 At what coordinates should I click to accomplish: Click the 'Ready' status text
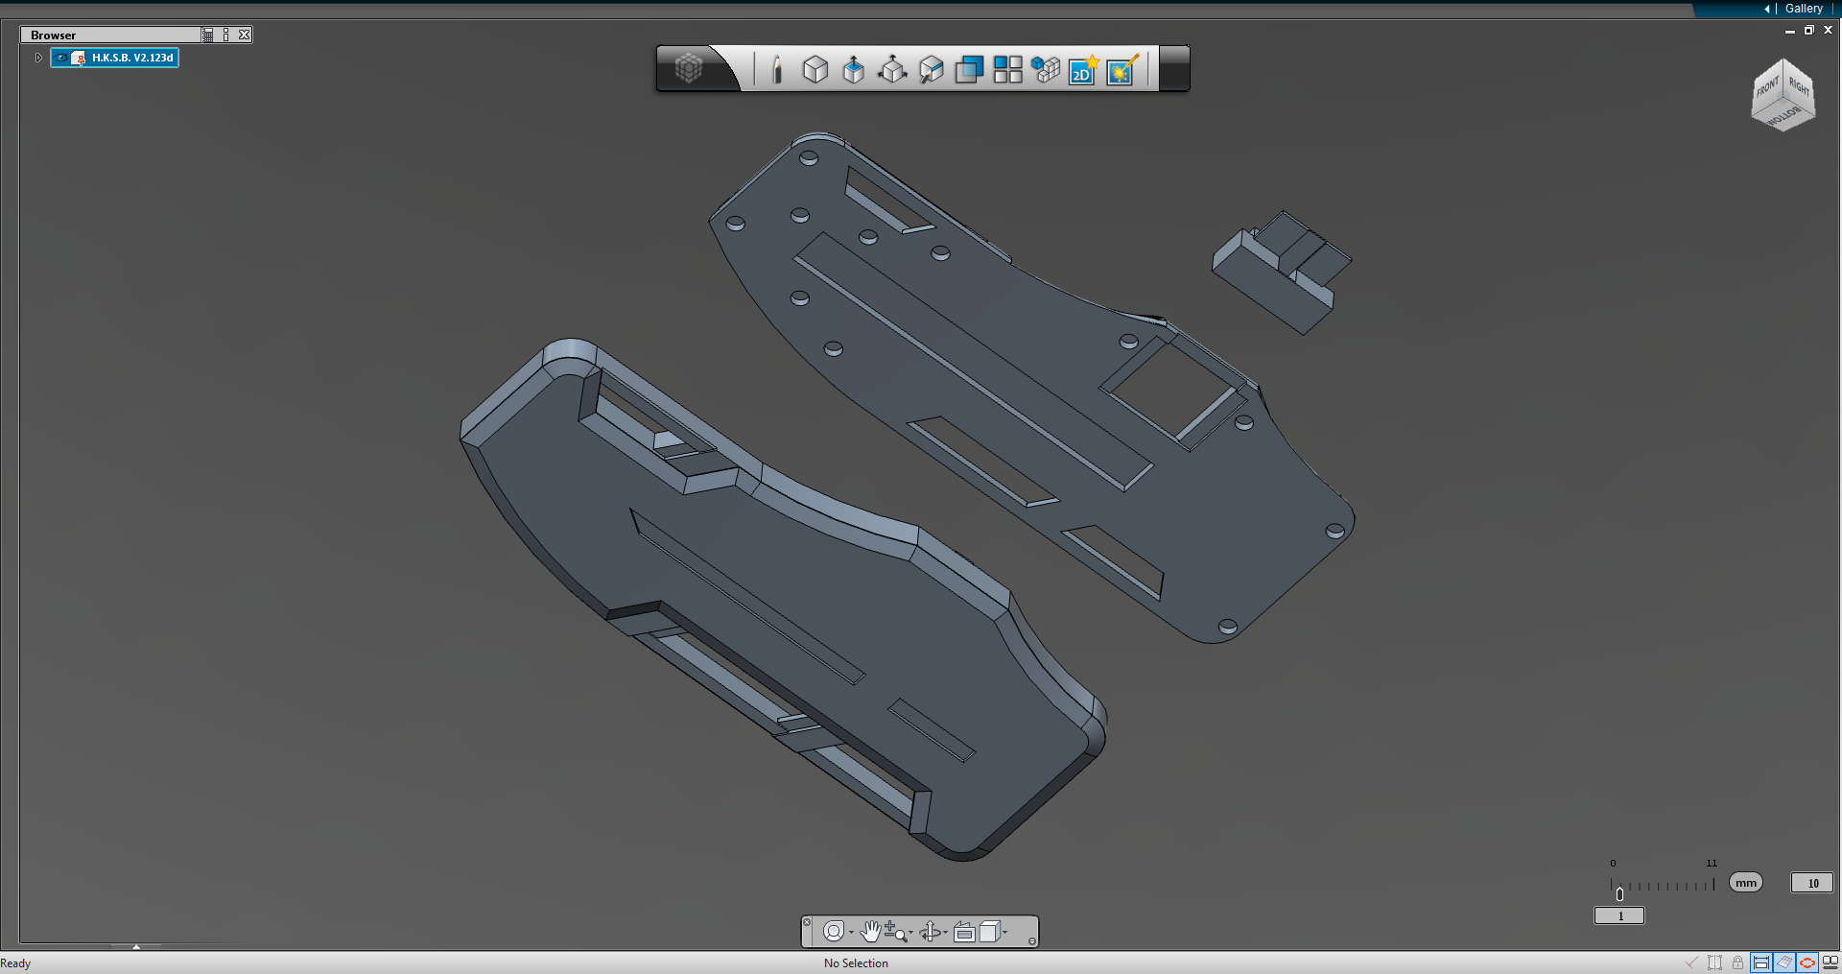pyautogui.click(x=15, y=963)
